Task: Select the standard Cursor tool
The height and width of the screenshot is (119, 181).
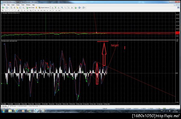Action: click(3, 11)
